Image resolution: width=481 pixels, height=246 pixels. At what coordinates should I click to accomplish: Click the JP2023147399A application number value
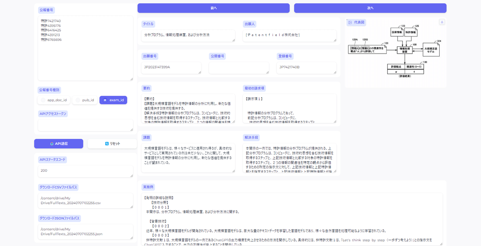(x=157, y=67)
